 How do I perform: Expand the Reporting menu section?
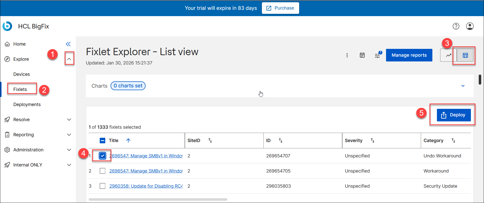(x=69, y=135)
